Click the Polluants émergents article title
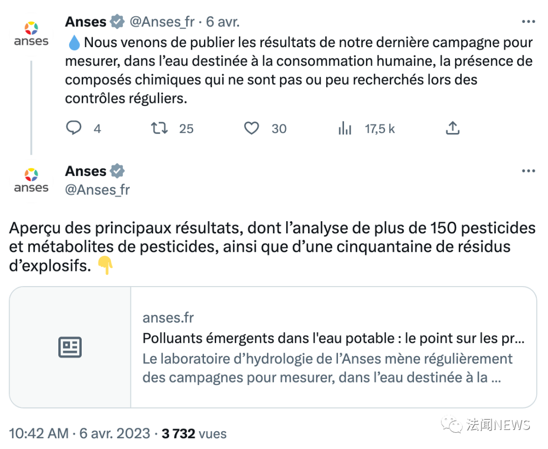The width and height of the screenshot is (548, 449). tap(333, 338)
